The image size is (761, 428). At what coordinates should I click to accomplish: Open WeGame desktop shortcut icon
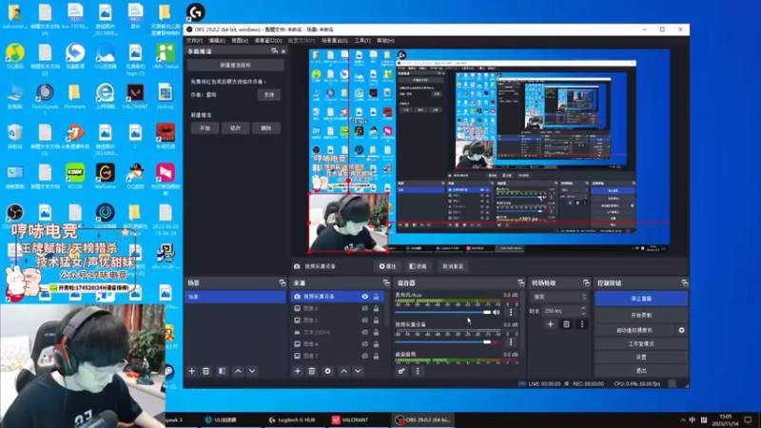coord(105,177)
